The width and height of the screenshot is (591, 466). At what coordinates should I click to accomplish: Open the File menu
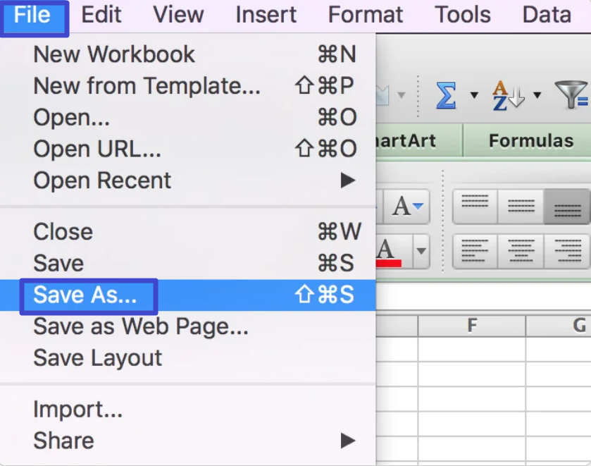(x=34, y=18)
